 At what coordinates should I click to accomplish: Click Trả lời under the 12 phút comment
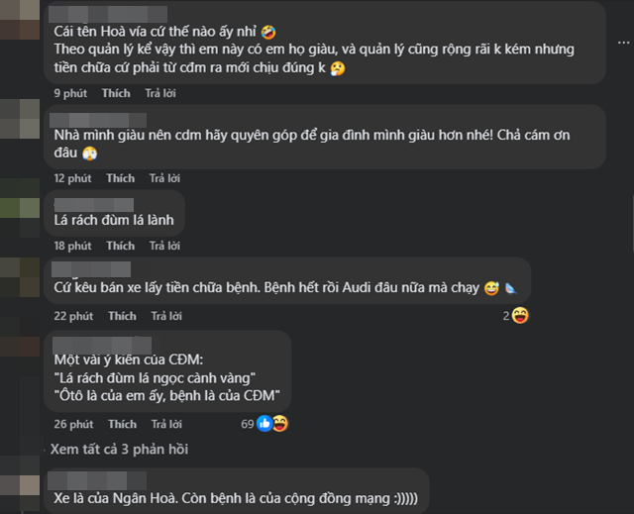pos(165,178)
